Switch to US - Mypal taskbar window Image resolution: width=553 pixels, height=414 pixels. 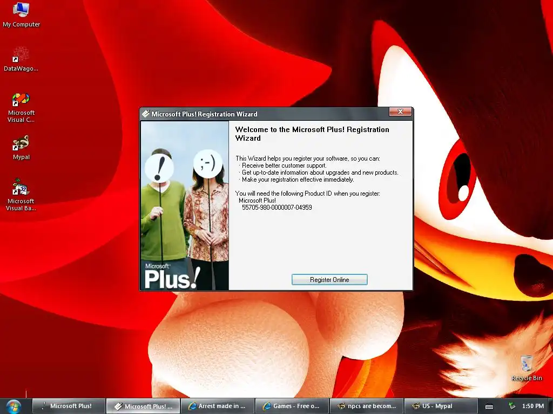click(x=441, y=406)
